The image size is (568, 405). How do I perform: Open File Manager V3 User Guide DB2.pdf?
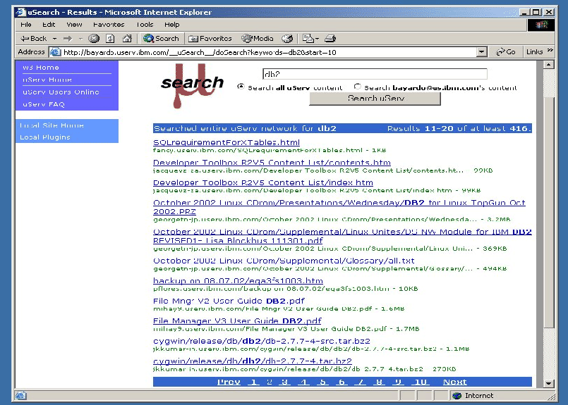[237, 321]
